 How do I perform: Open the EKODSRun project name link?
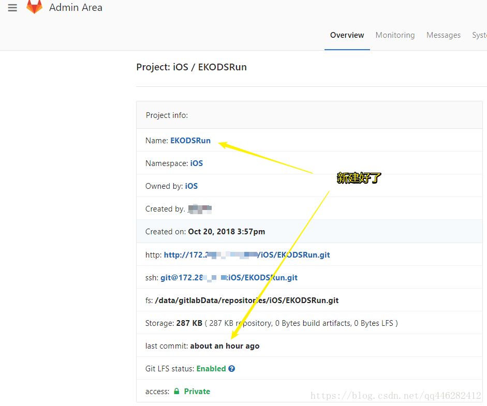(x=190, y=140)
